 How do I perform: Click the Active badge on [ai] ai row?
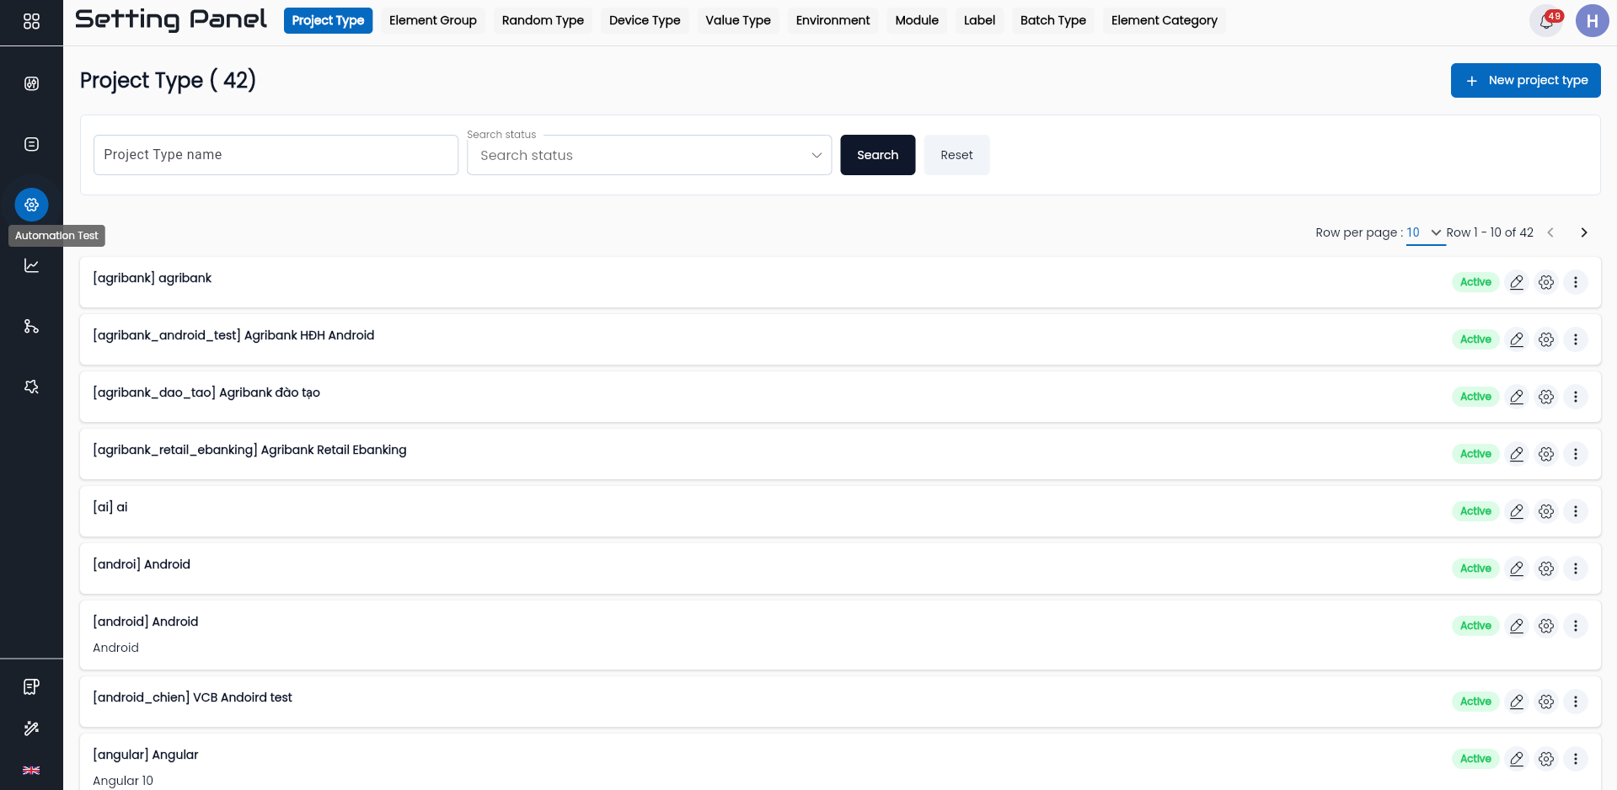tap(1475, 511)
